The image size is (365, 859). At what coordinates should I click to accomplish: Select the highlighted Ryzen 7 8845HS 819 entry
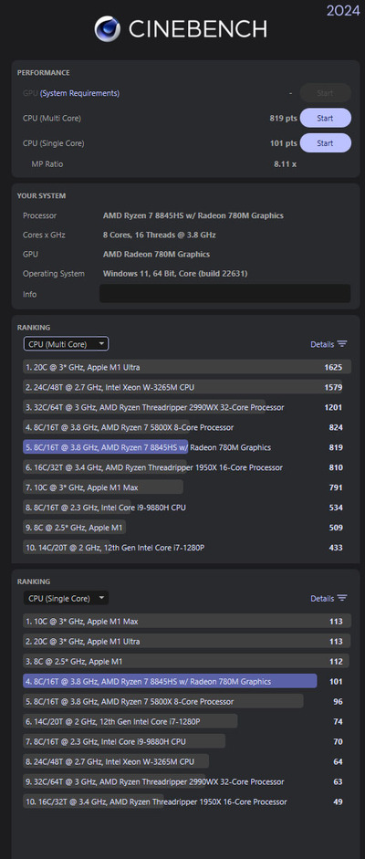pyautogui.click(x=187, y=447)
